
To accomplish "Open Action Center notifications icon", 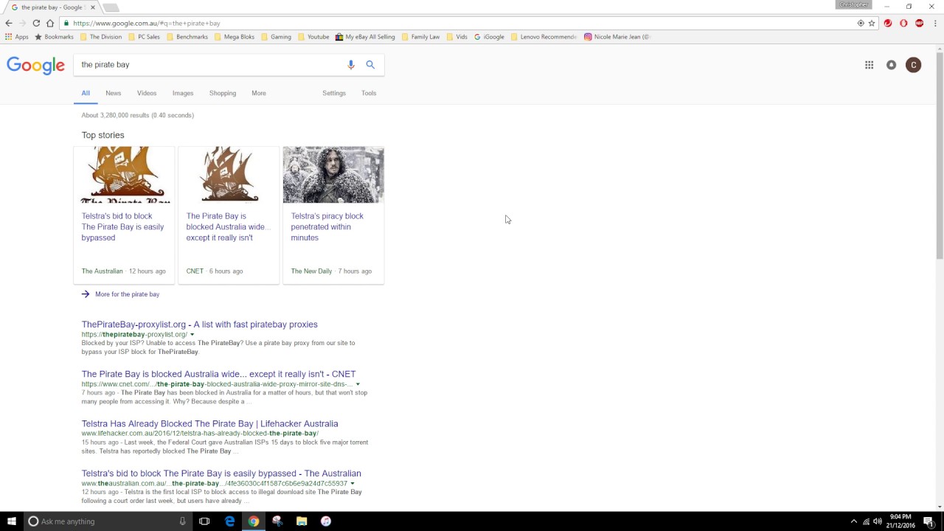I will [929, 521].
